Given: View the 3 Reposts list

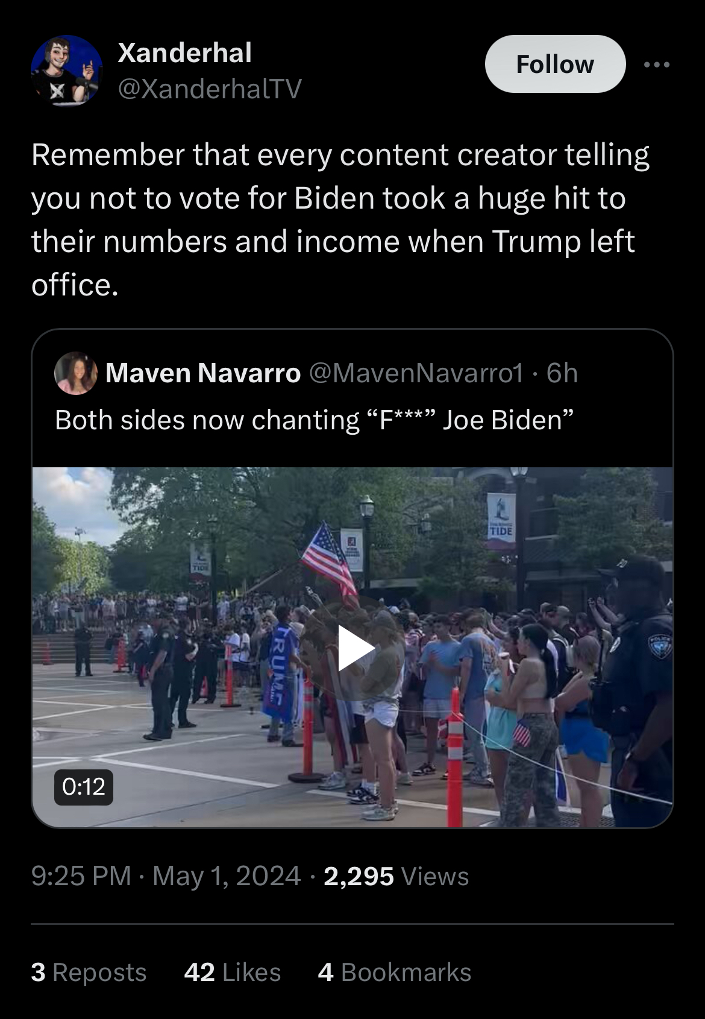Looking at the screenshot, I should tap(89, 973).
